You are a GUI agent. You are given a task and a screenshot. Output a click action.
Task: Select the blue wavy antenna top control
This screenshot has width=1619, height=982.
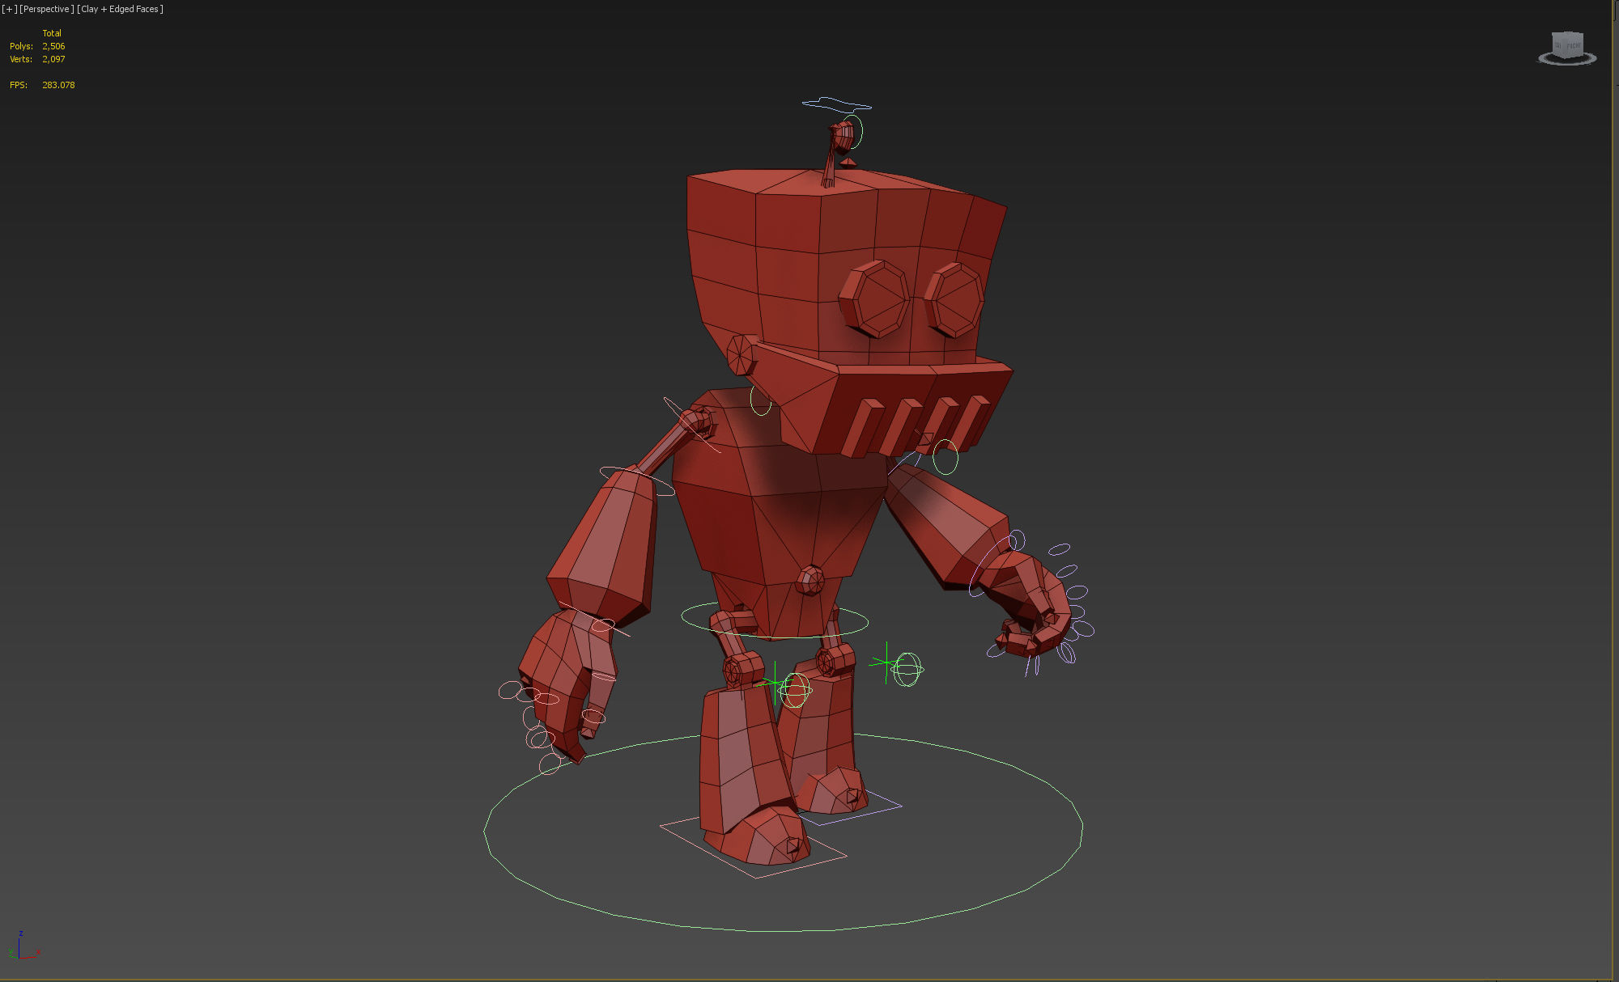pos(836,104)
